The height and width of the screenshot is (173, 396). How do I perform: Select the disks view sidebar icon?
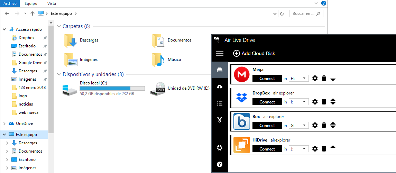pos(220,70)
